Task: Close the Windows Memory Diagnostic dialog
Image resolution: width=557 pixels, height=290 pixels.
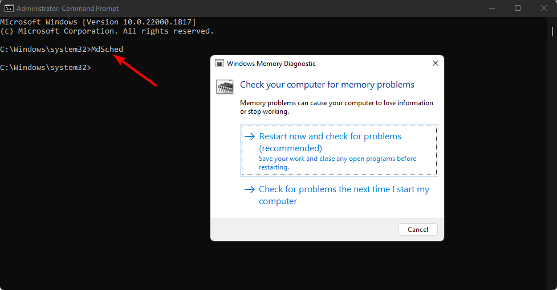Action: [x=435, y=63]
